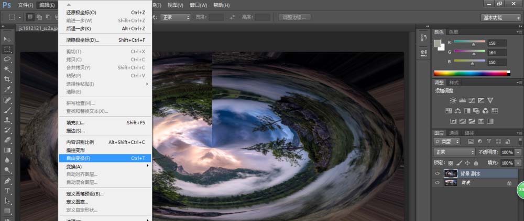
Task: Lock layer position icon
Action: 467,163
